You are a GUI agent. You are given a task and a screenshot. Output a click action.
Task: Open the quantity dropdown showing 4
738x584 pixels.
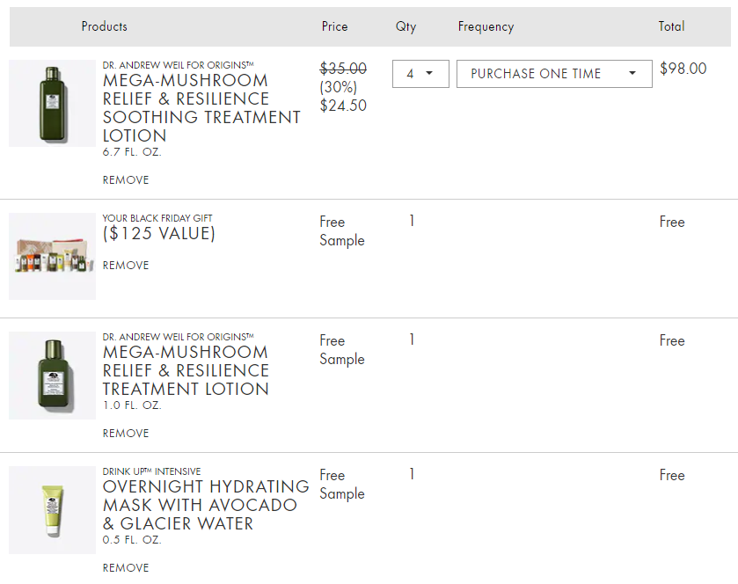click(x=420, y=74)
